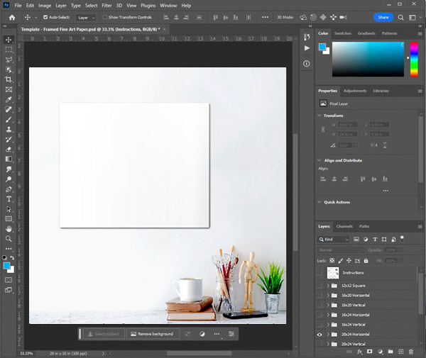Image resolution: width=426 pixels, height=358 pixels.
Task: Open the Kind filter dropdown in Layers
Action: click(336, 240)
